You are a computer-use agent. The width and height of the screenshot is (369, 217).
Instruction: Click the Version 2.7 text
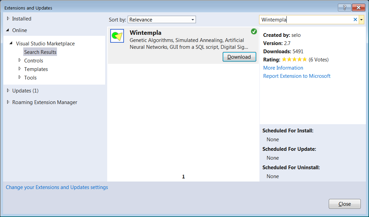click(x=277, y=43)
